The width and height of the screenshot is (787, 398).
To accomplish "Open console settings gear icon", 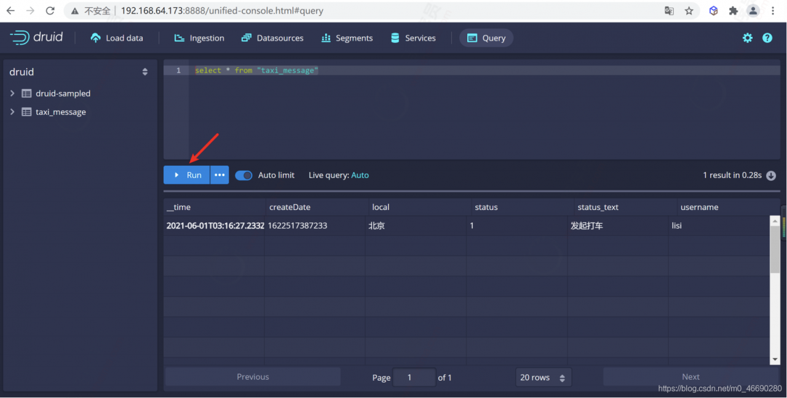I will (747, 38).
